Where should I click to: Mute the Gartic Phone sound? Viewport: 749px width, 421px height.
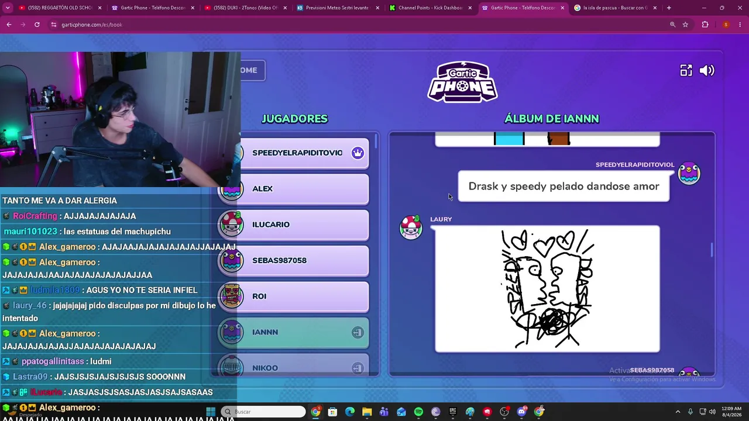(x=707, y=71)
